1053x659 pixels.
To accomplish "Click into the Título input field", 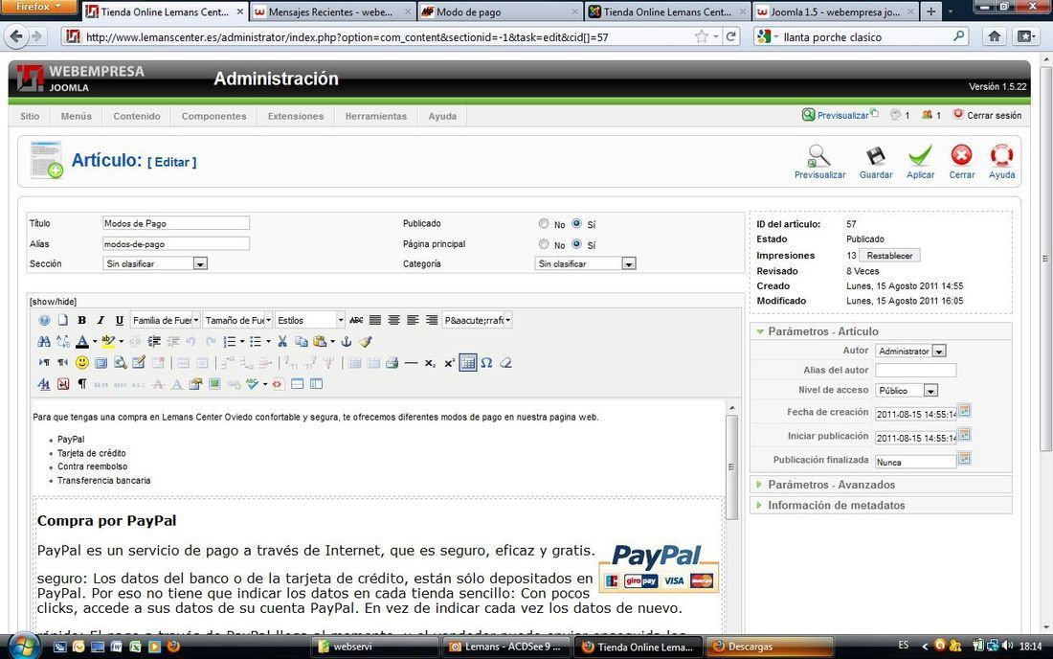I will (x=176, y=223).
